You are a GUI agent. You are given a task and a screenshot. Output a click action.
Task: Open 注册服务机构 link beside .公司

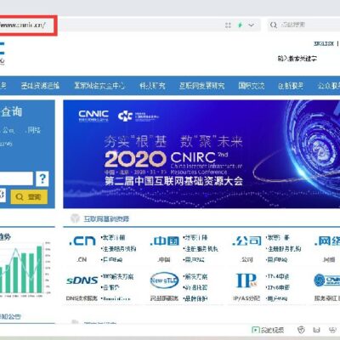click(x=283, y=249)
